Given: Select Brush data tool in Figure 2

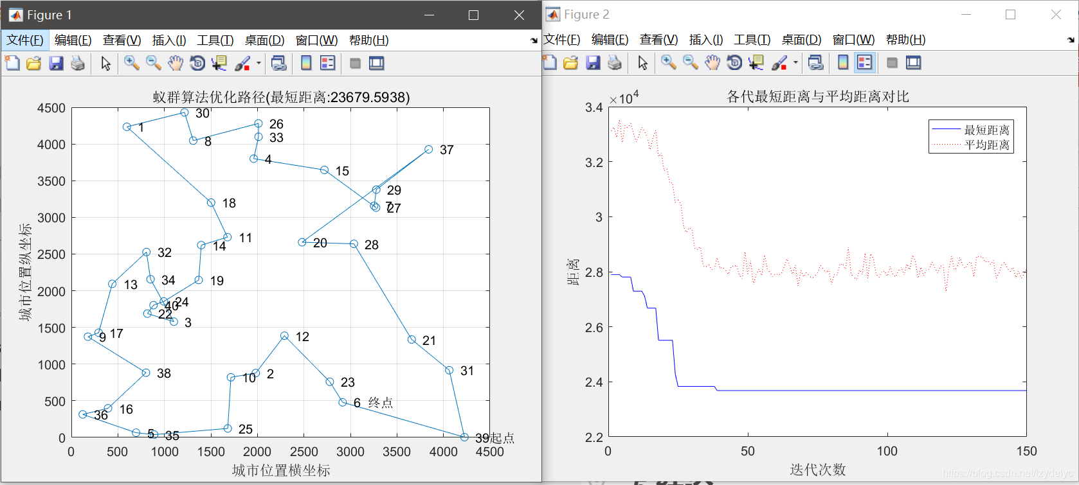Looking at the screenshot, I should click(779, 62).
